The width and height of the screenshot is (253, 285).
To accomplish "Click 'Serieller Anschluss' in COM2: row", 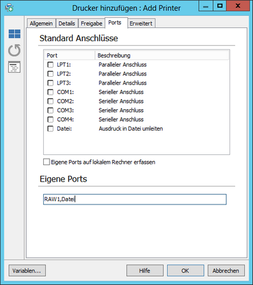I will tap(121, 101).
